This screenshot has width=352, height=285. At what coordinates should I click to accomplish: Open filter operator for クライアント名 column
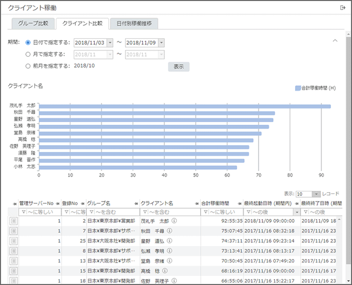click(145, 212)
